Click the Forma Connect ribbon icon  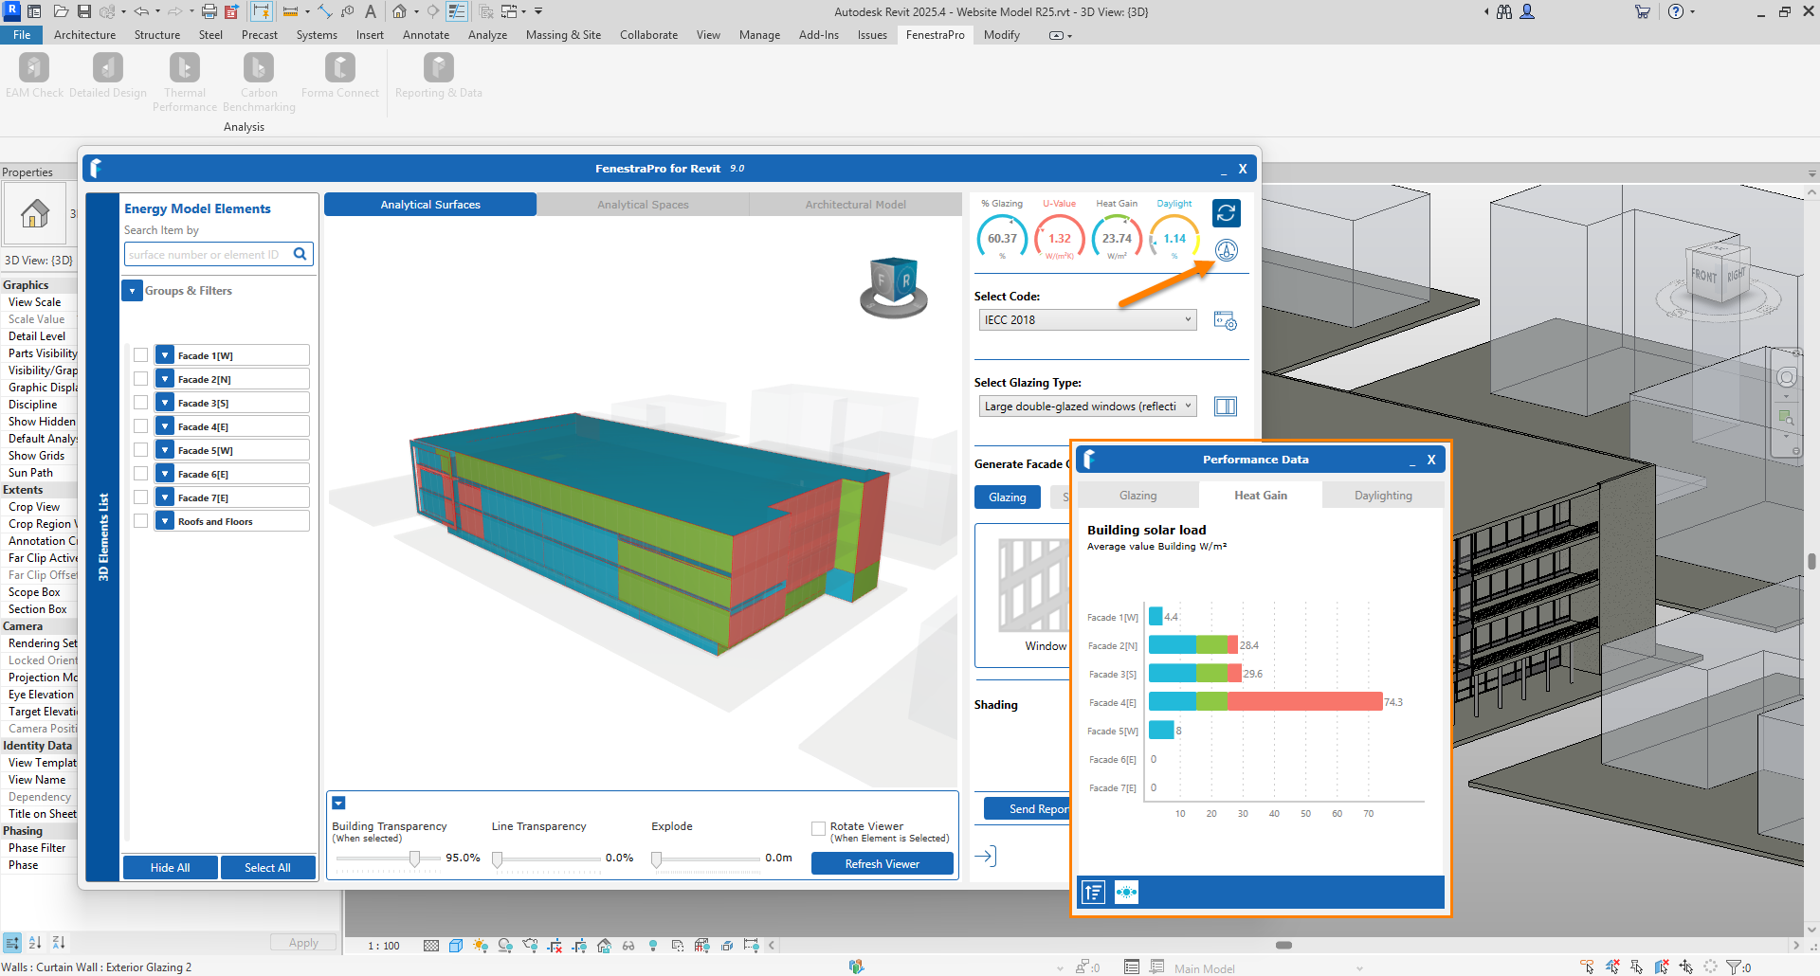click(339, 68)
